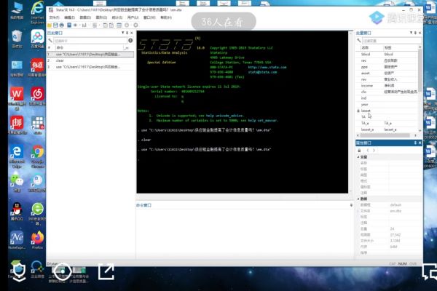Open the 窗口(W) menu
This screenshot has height=291, width=437.
(x=149, y=17)
